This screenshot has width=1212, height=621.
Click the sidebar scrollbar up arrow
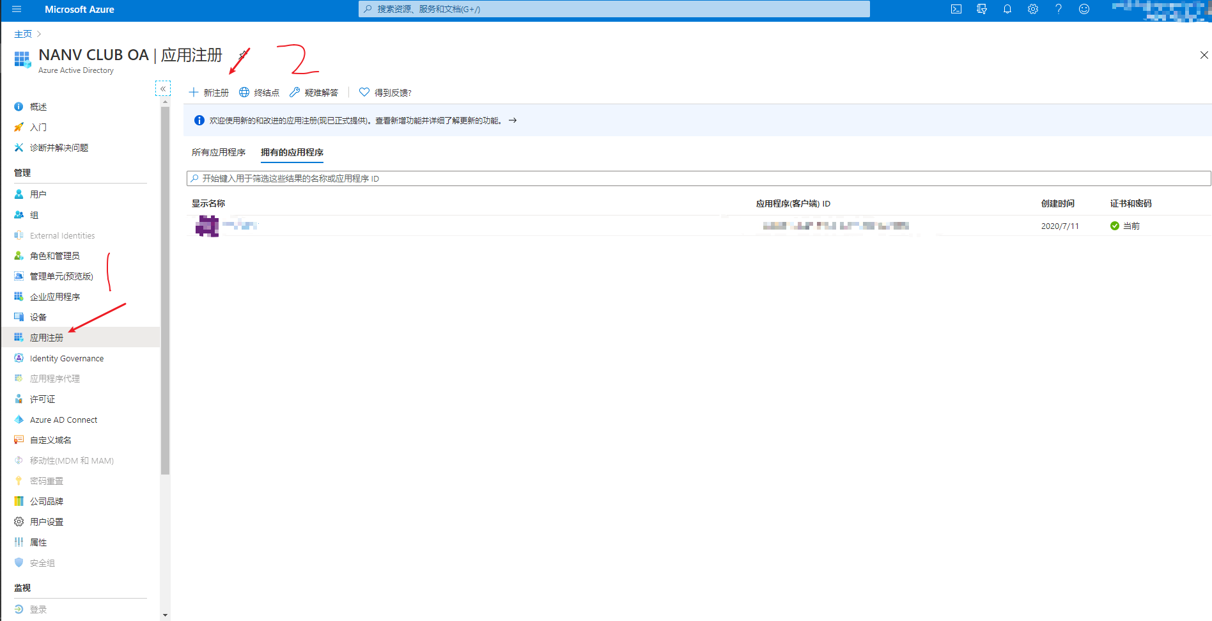click(166, 102)
